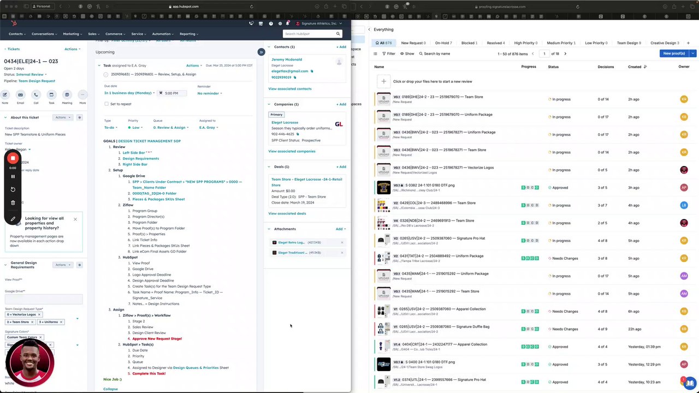Collapse right panel with double-chevron button

point(261,52)
